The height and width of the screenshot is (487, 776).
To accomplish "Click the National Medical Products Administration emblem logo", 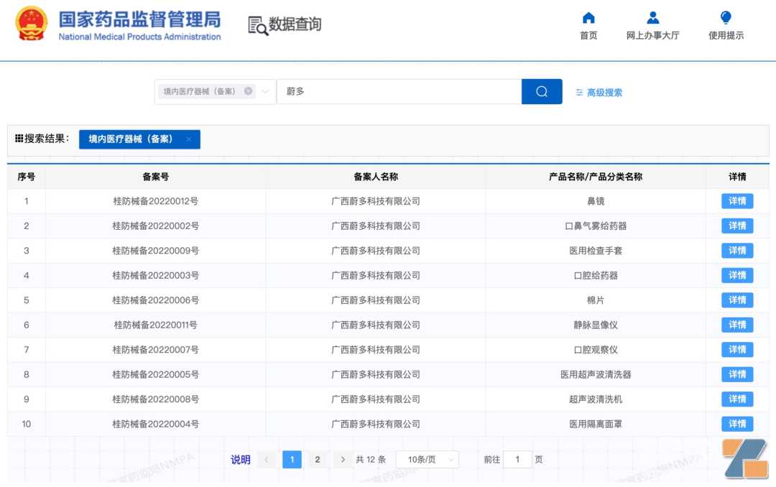I will pos(31,24).
